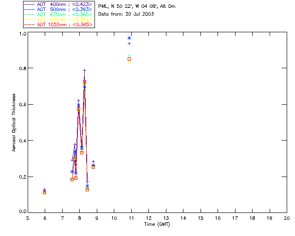Click the red square marker near 11 GMT

[129, 59]
